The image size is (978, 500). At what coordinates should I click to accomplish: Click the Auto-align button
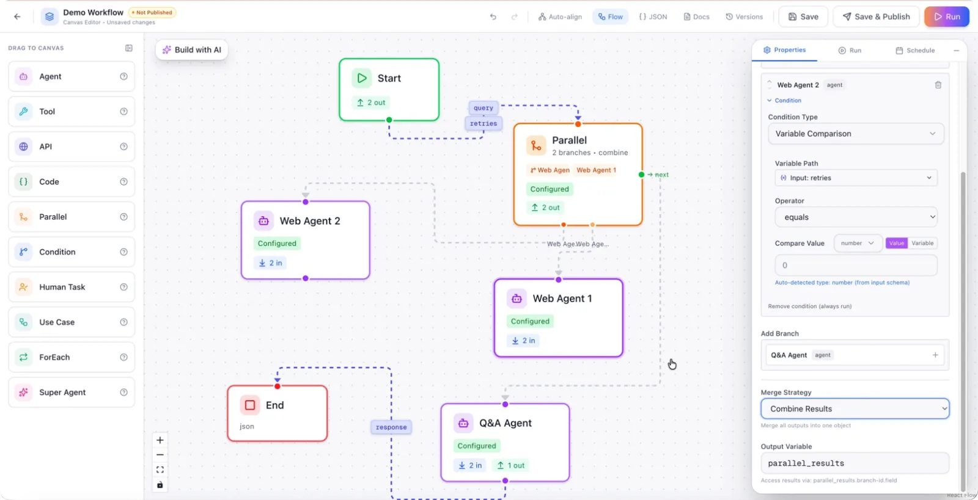tap(560, 16)
